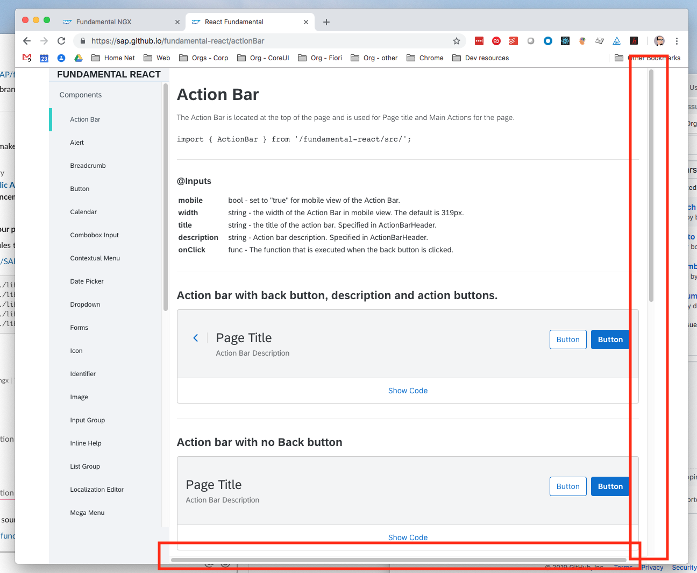Viewport: 697px width, 573px height.
Task: Click the page's vertical scrollbar thumb
Action: [651, 186]
